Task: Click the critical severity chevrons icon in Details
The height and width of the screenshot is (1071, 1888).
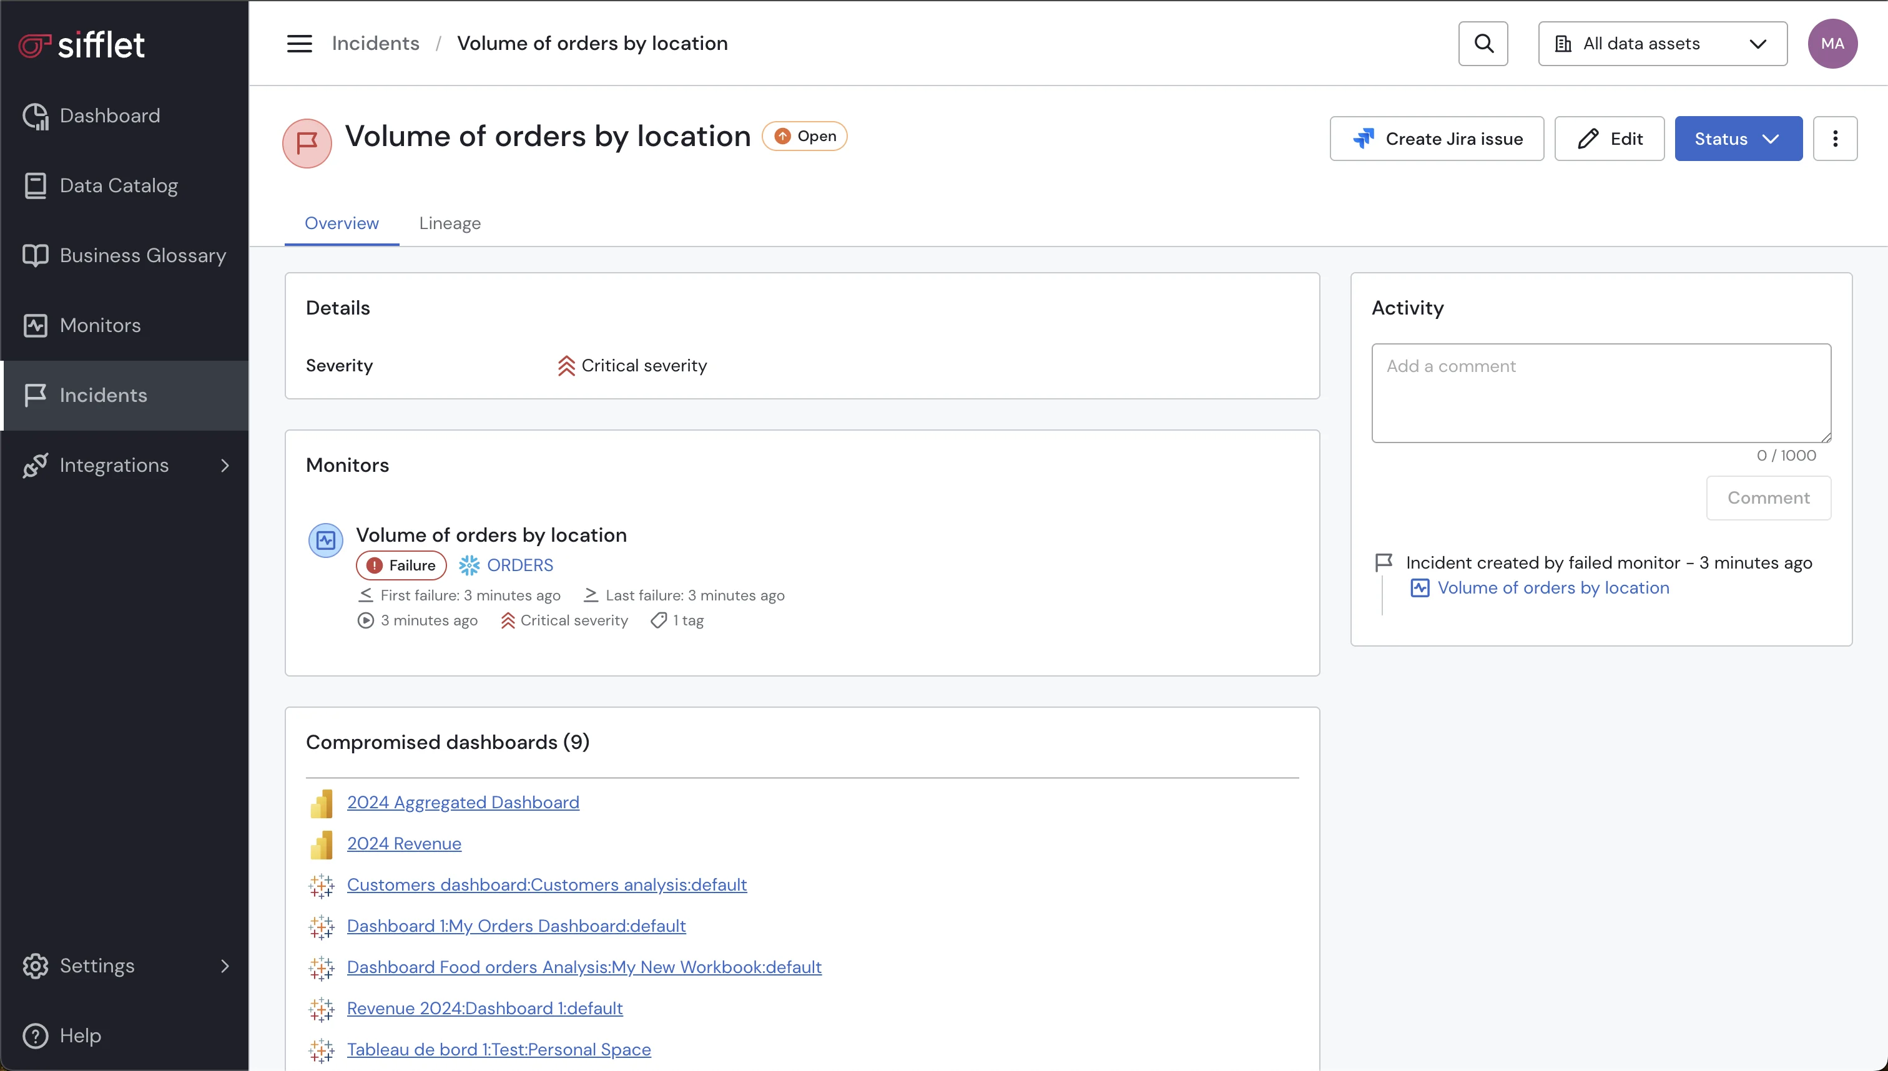Action: pyautogui.click(x=566, y=366)
